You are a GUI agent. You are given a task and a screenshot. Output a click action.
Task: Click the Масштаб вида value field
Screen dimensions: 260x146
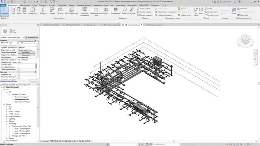pos(26,43)
